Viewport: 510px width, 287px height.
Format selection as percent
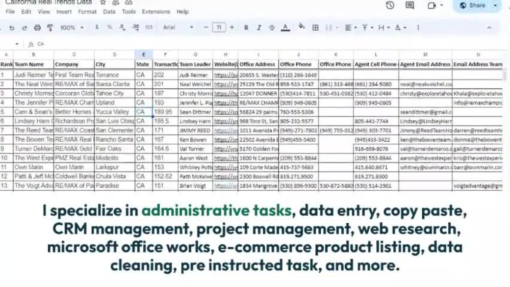[x=110, y=28]
